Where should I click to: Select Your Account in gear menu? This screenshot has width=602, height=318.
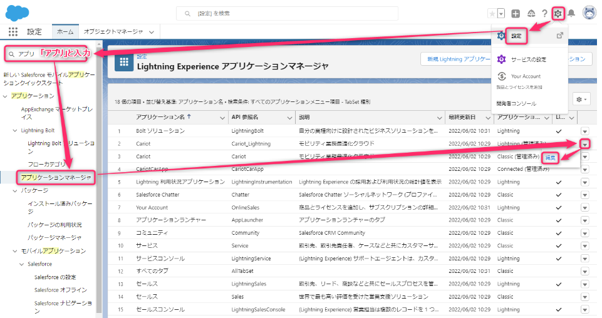[x=526, y=76]
